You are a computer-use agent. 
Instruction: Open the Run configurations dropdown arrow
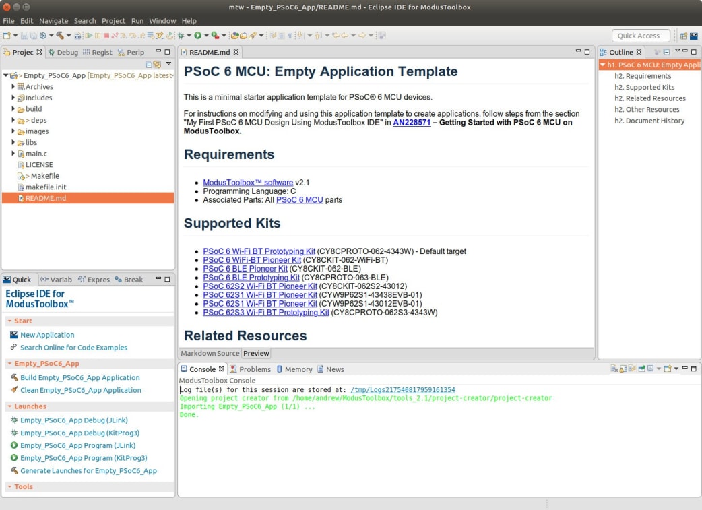(x=206, y=36)
